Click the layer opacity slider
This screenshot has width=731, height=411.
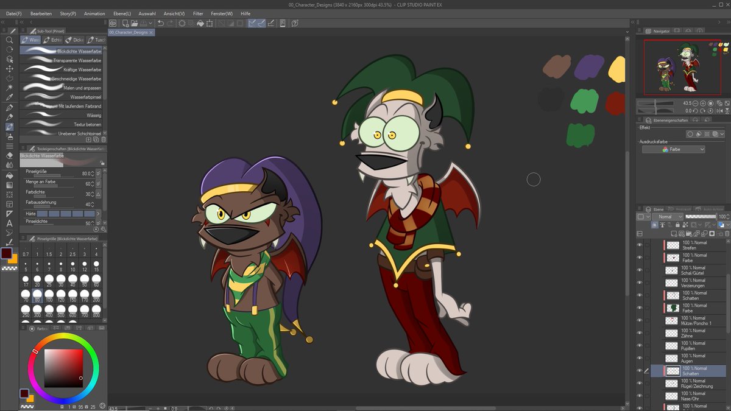click(700, 217)
